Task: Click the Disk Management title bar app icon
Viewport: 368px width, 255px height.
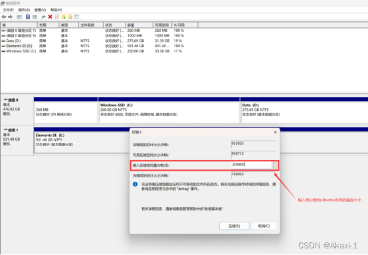Action: click(x=3, y=3)
